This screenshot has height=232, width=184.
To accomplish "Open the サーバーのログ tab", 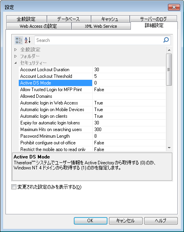I will point(153,19).
